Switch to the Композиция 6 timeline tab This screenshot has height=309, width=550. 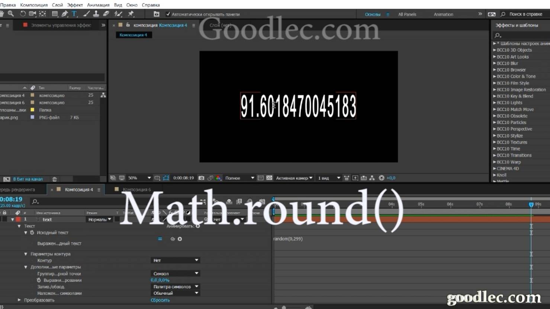[x=137, y=189]
